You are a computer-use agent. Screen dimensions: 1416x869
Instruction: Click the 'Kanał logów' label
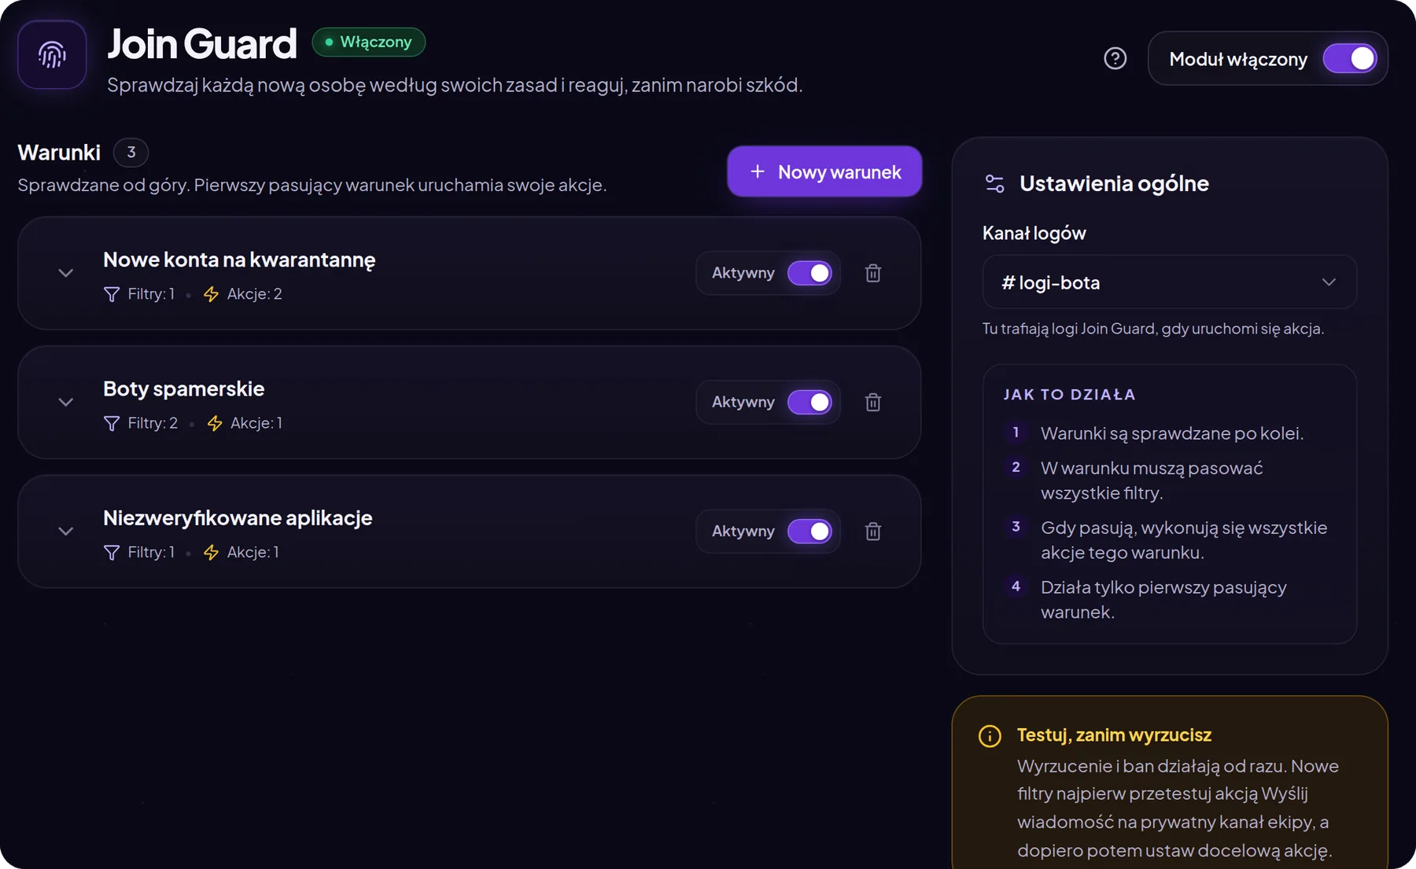click(1034, 233)
